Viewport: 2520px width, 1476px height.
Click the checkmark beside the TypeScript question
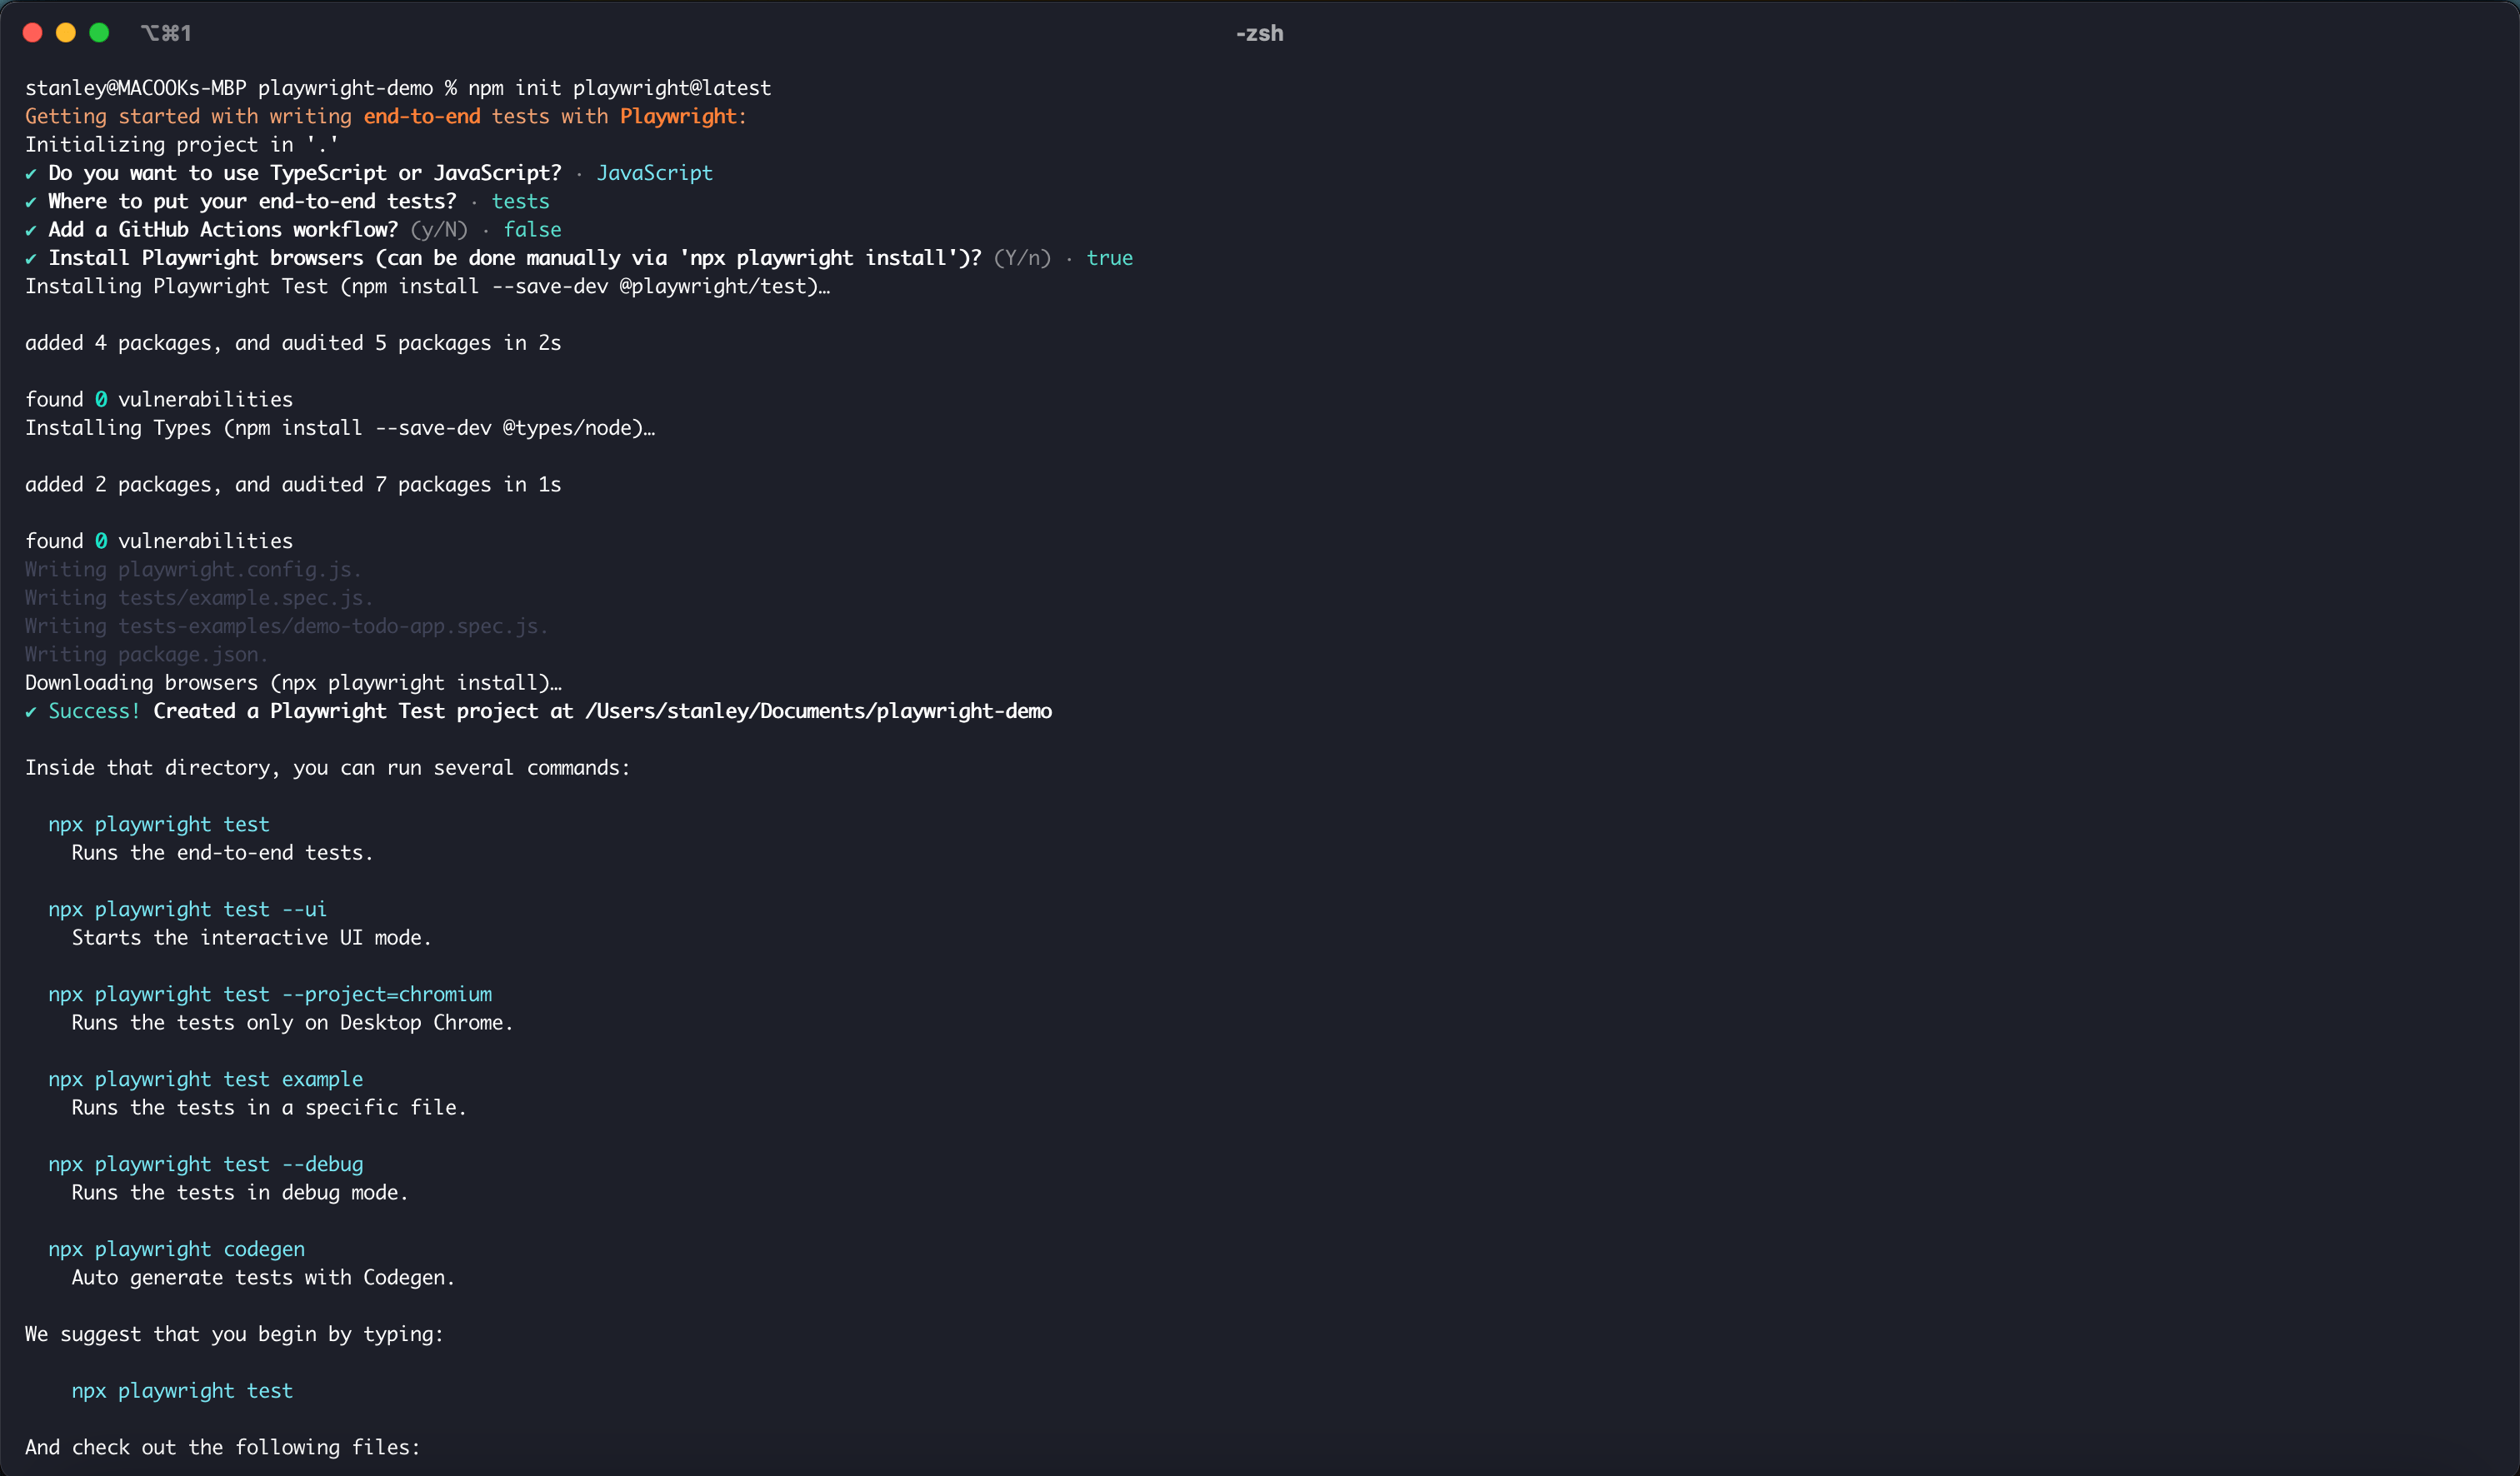coord(31,174)
